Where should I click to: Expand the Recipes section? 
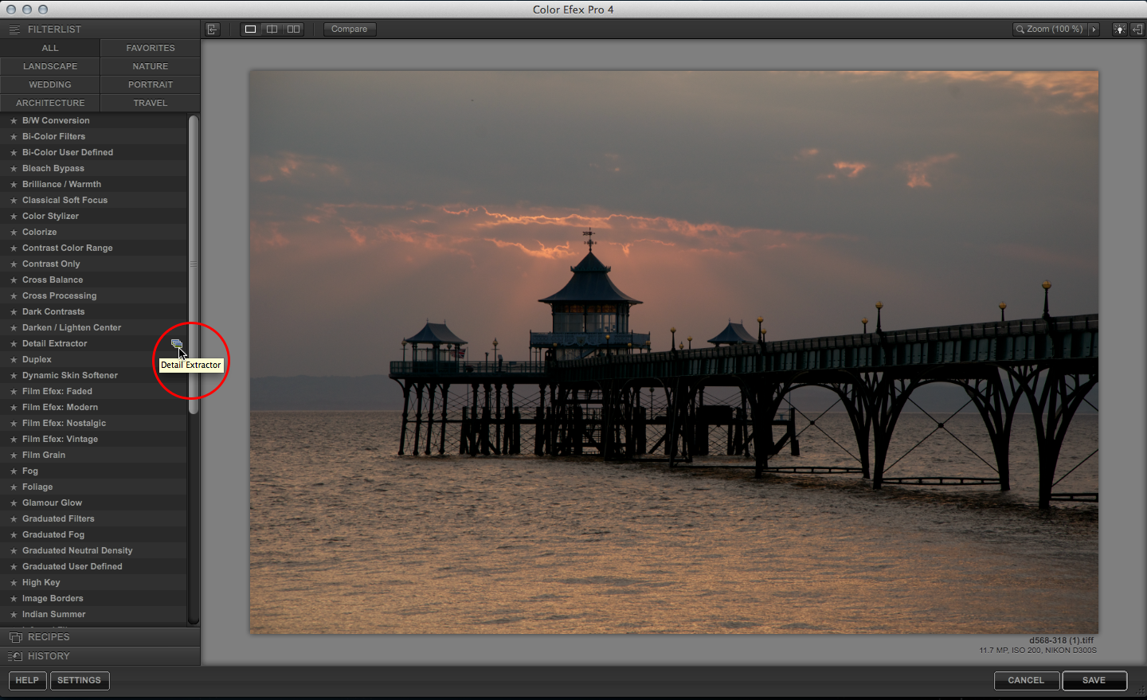(x=100, y=637)
